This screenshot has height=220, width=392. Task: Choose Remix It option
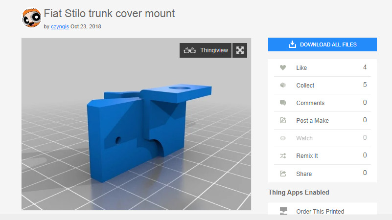(x=323, y=156)
